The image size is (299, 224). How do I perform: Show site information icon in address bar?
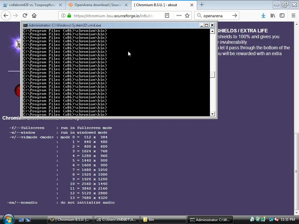(x=63, y=16)
